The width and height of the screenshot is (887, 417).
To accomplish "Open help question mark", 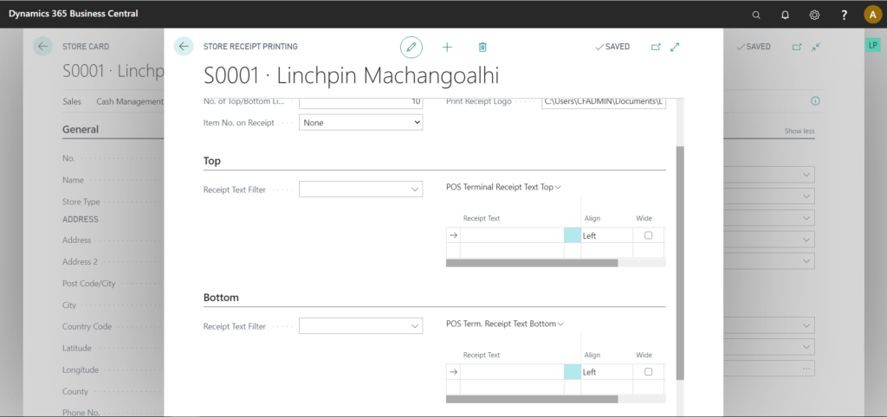I will pyautogui.click(x=844, y=15).
